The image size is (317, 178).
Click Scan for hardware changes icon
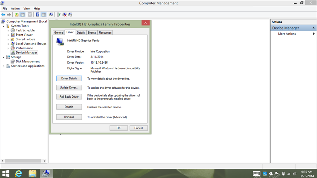coord(51,15)
